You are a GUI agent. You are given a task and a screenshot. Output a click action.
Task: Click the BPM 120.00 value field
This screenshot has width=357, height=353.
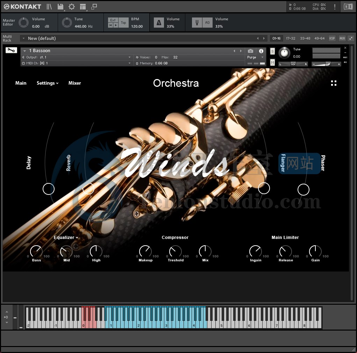(x=137, y=26)
